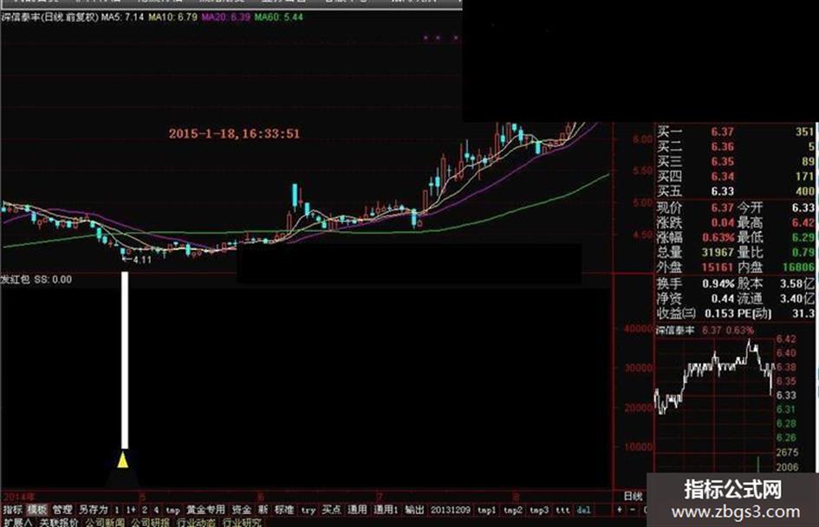819x527 pixels.
Task: Select the tmp template tab
Action: tap(172, 511)
